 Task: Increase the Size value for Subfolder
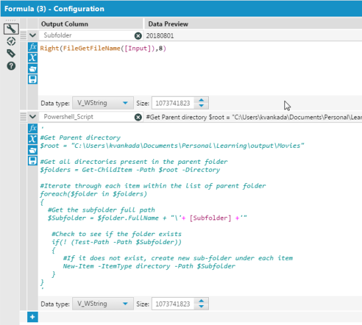(x=202, y=100)
